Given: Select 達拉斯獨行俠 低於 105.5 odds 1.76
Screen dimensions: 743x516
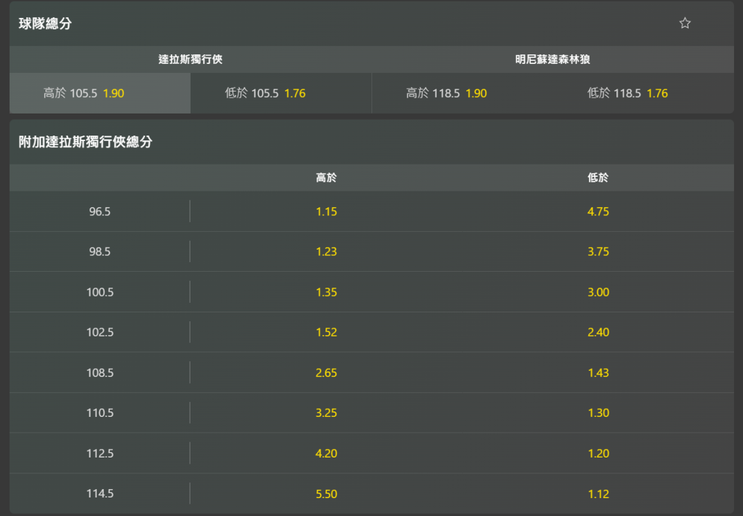Looking at the screenshot, I should 281,93.
